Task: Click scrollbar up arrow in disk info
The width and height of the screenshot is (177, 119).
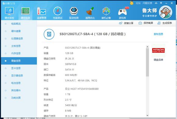Action: tap(147, 47)
